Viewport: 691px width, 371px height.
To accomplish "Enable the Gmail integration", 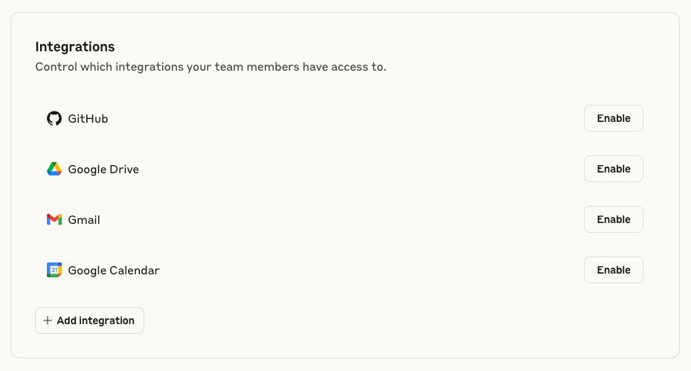I will tap(614, 219).
